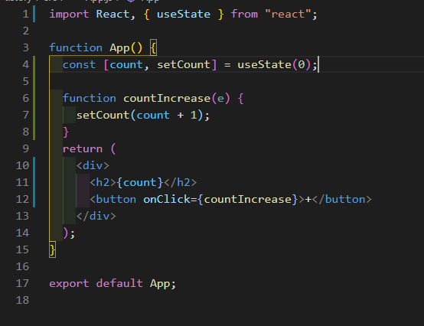424x326 pixels.
Task: Click the "export" keyword on line 17
Action: [69, 284]
